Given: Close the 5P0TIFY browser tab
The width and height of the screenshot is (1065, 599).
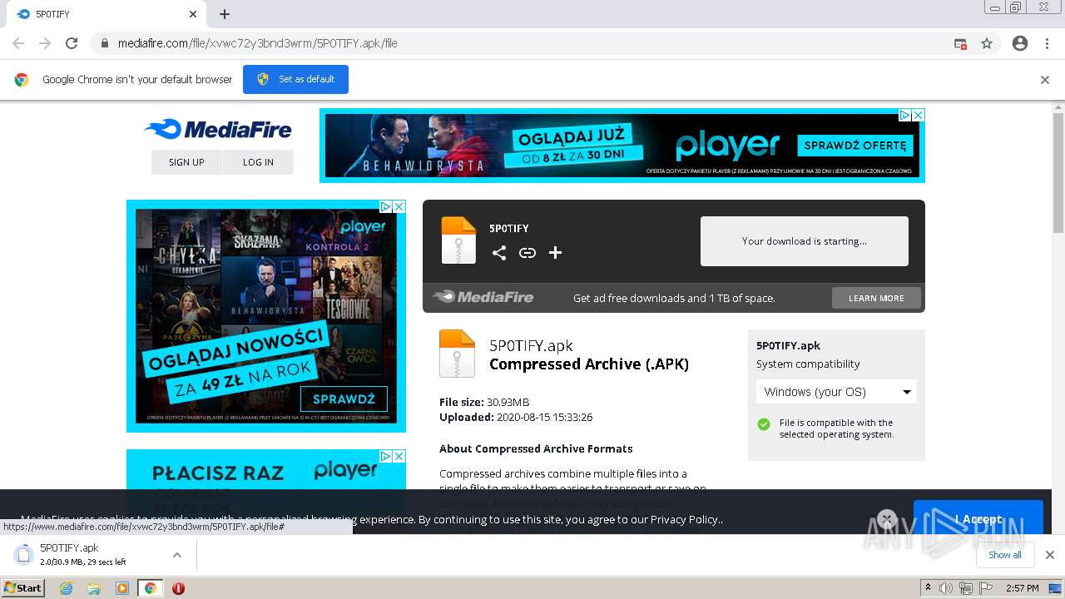Looking at the screenshot, I should [193, 14].
